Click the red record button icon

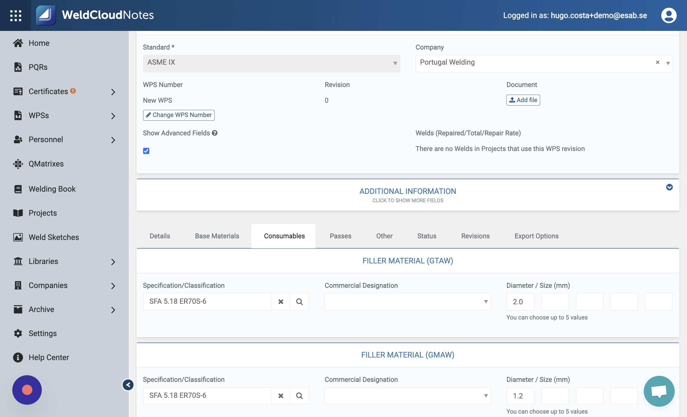(27, 390)
